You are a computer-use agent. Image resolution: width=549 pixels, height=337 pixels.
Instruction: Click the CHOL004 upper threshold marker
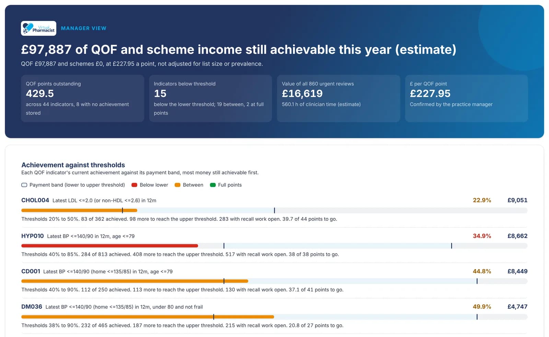[274, 210]
